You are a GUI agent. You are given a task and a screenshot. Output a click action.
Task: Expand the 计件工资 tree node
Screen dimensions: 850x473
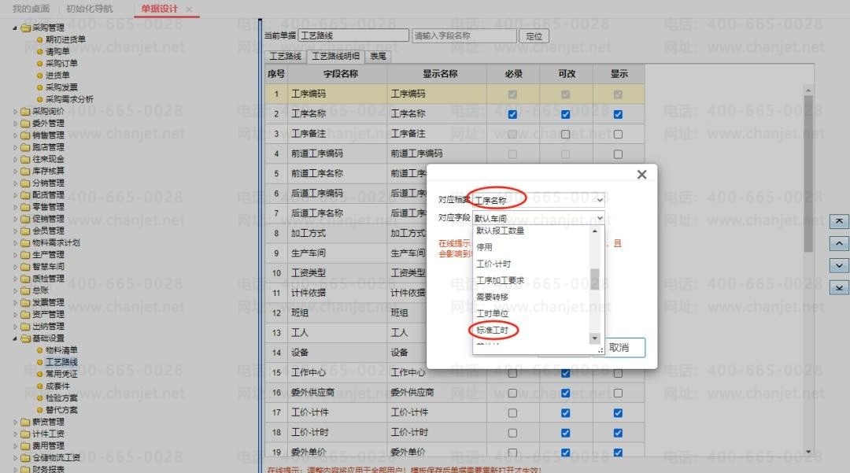[15, 434]
